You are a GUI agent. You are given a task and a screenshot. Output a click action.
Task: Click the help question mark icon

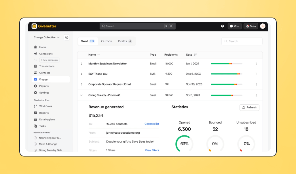pyautogui.click(x=222, y=26)
